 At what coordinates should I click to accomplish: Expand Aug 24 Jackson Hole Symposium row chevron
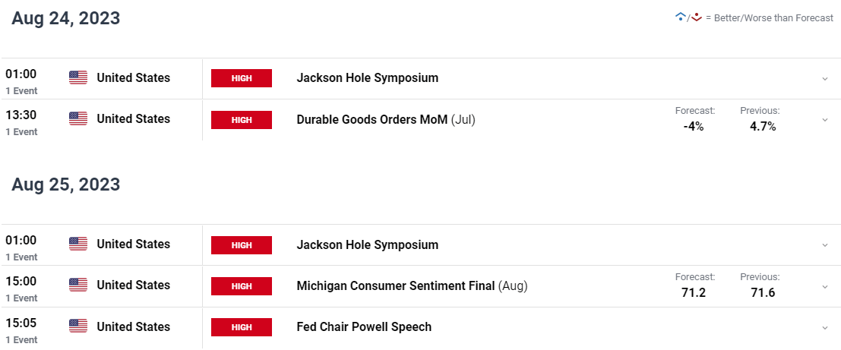(x=825, y=79)
